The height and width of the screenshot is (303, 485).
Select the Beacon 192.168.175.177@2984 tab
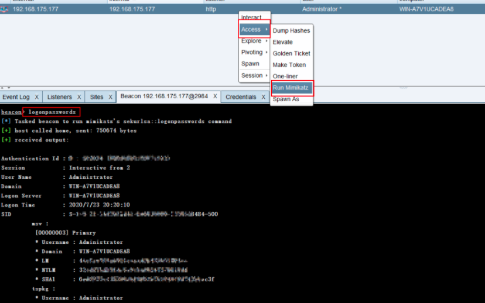tap(164, 97)
